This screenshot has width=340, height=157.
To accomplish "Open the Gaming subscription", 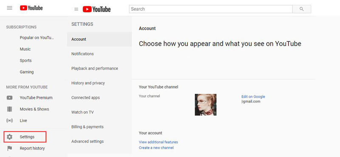I will tap(27, 72).
